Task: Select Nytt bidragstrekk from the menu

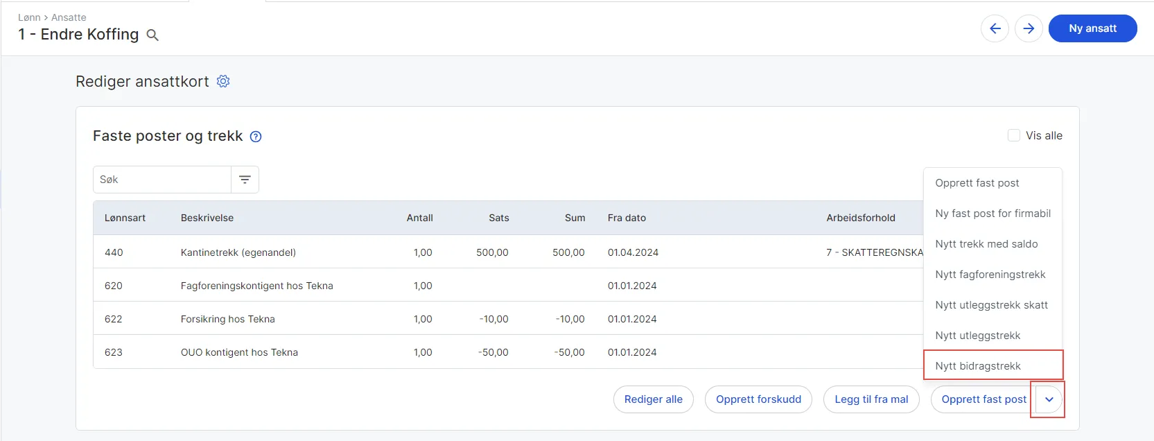Action: coord(978,366)
